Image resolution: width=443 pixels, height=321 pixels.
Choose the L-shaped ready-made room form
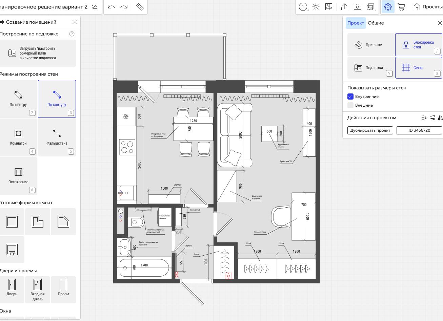click(38, 222)
